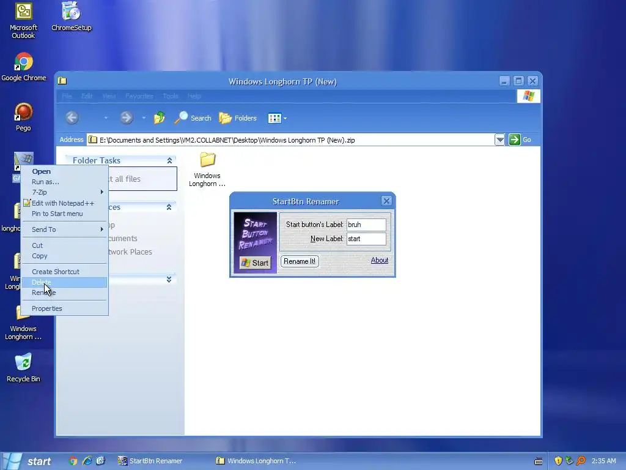Select Google Chrome desktop shortcut
626x470 pixels.
click(x=24, y=67)
